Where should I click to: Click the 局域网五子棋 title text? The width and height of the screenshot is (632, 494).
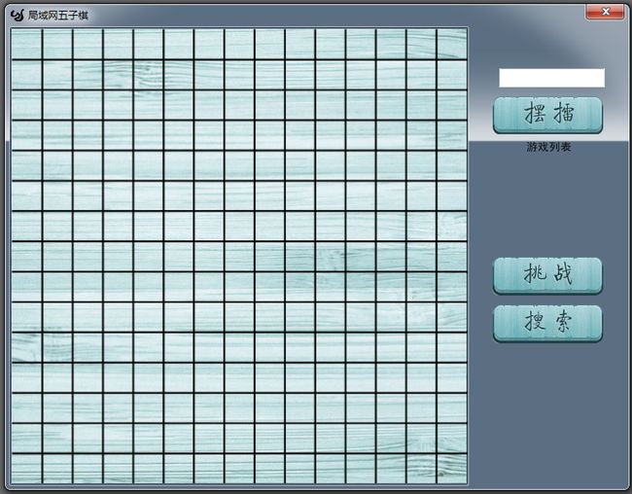tap(58, 16)
